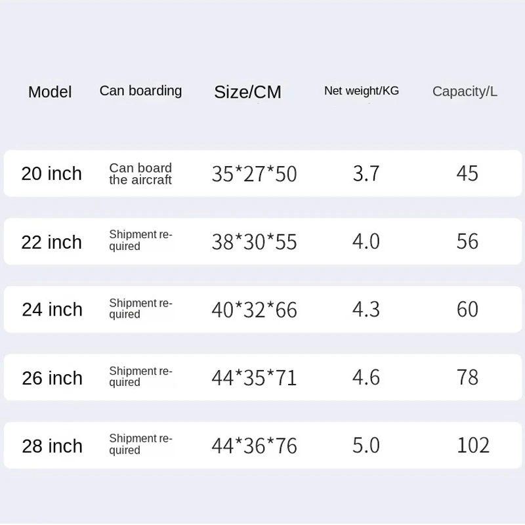The width and height of the screenshot is (525, 525).
Task: Click the 44*35*71 size value
Action: [x=254, y=378]
